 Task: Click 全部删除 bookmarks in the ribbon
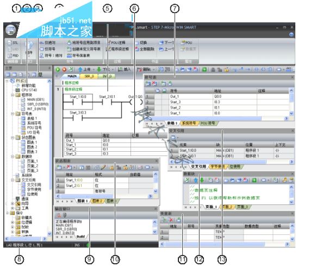[x=145, y=49]
